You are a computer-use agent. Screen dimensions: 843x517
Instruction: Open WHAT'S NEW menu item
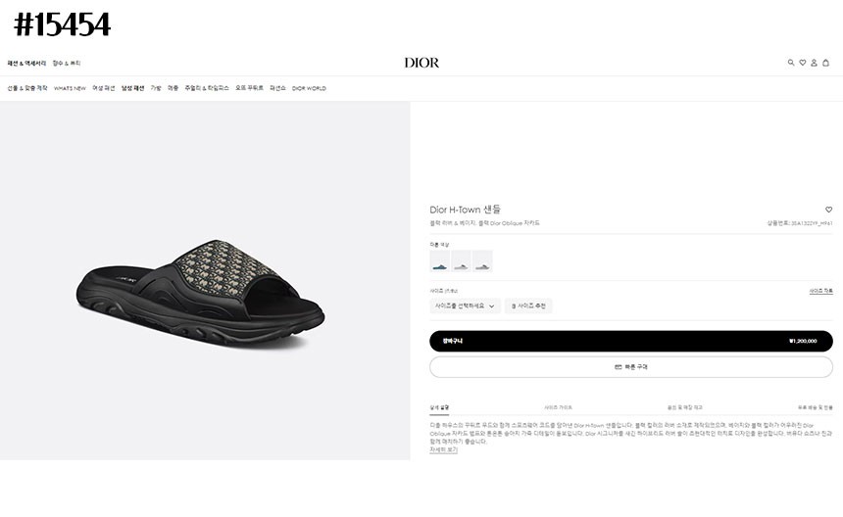pyautogui.click(x=70, y=88)
